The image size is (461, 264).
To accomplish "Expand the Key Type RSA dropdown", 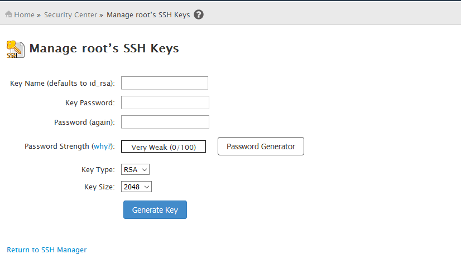I will tap(135, 169).
